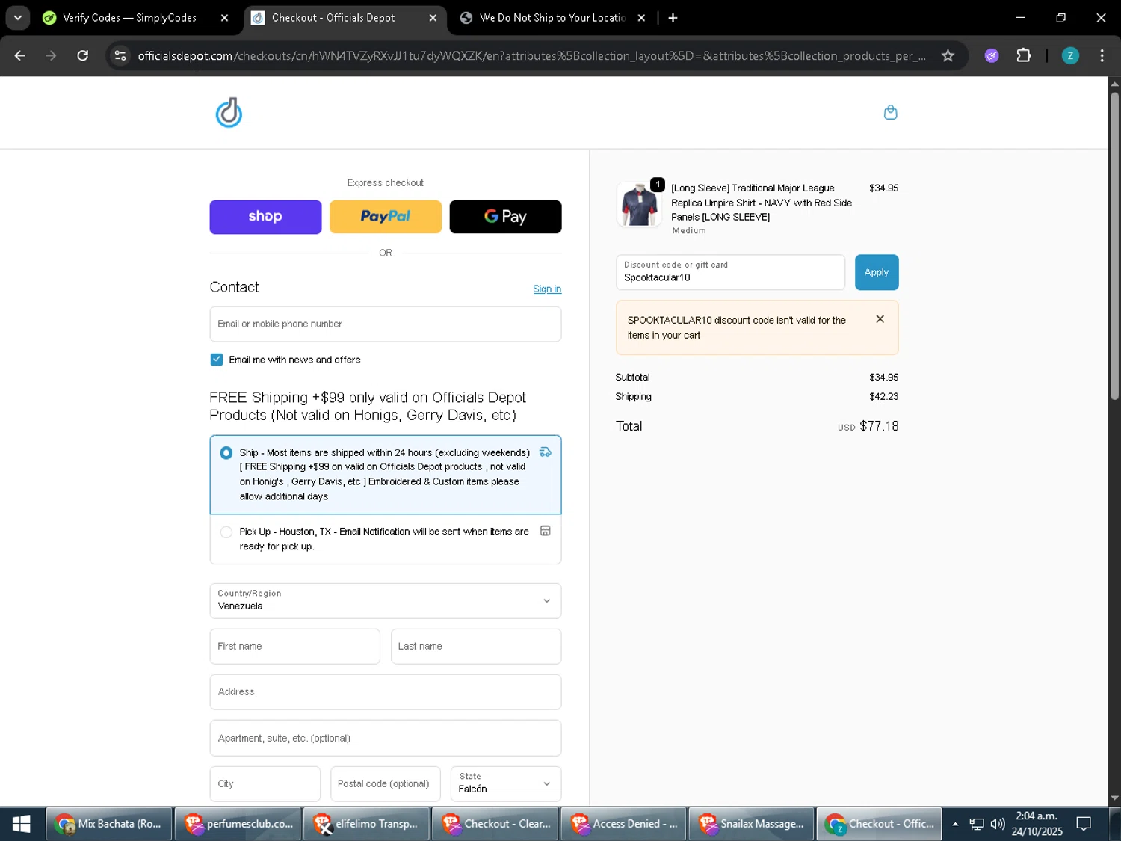
Task: Go back with browser back arrow
Action: [x=20, y=55]
